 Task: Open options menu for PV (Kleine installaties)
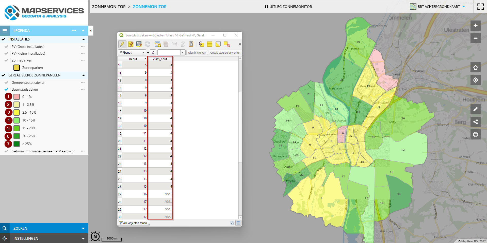(x=83, y=53)
